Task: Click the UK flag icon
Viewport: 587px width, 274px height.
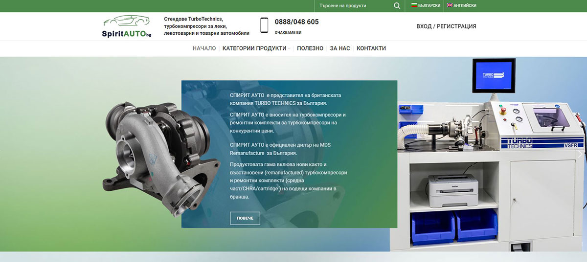Action: pos(450,6)
